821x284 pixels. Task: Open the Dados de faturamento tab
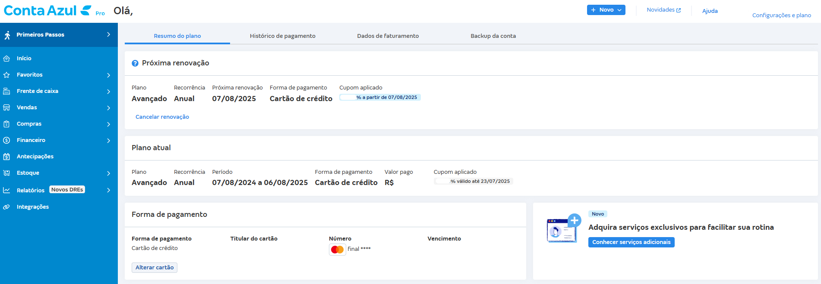click(x=388, y=36)
